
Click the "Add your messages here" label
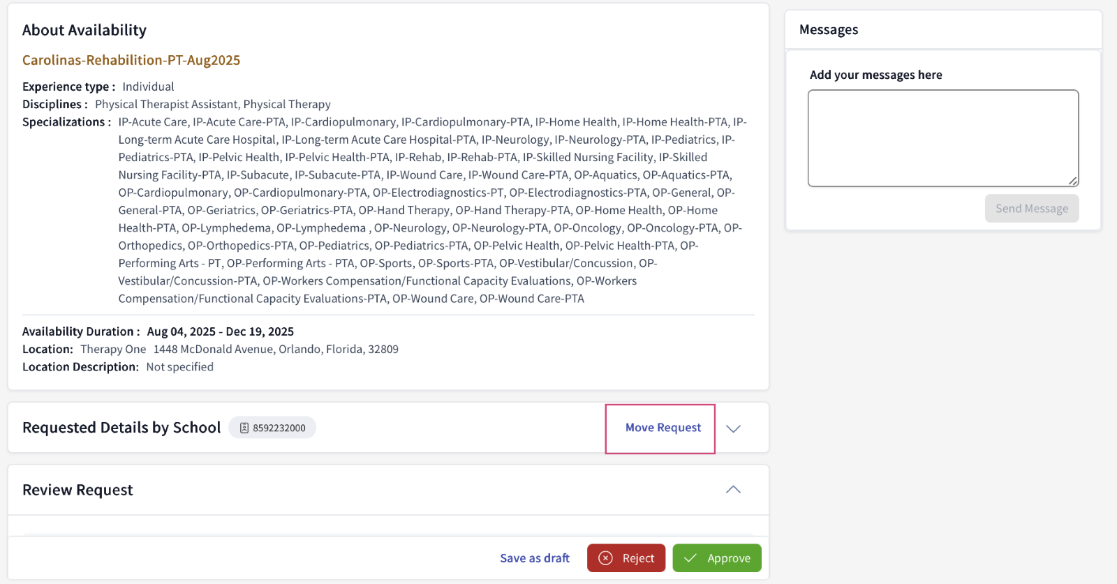tap(875, 75)
